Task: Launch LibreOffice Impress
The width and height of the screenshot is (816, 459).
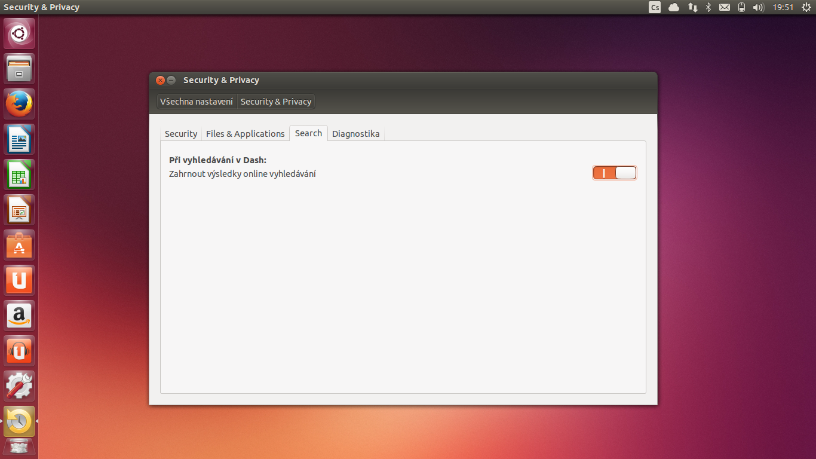Action: click(x=19, y=209)
